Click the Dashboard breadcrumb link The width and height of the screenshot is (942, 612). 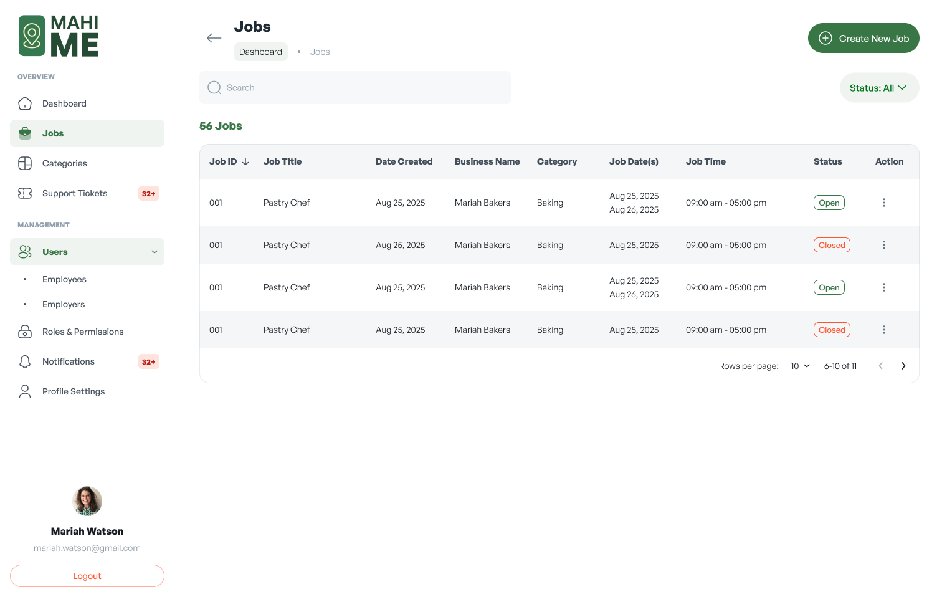[x=260, y=52]
